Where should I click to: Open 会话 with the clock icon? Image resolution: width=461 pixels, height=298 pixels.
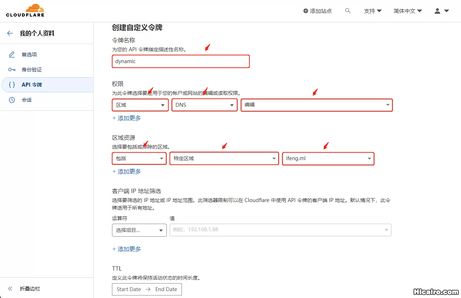tap(12, 100)
